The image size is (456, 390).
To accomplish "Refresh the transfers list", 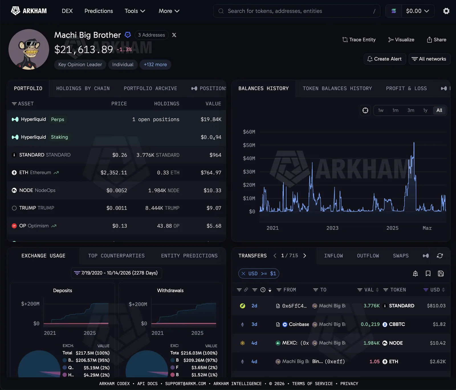I will [440, 256].
